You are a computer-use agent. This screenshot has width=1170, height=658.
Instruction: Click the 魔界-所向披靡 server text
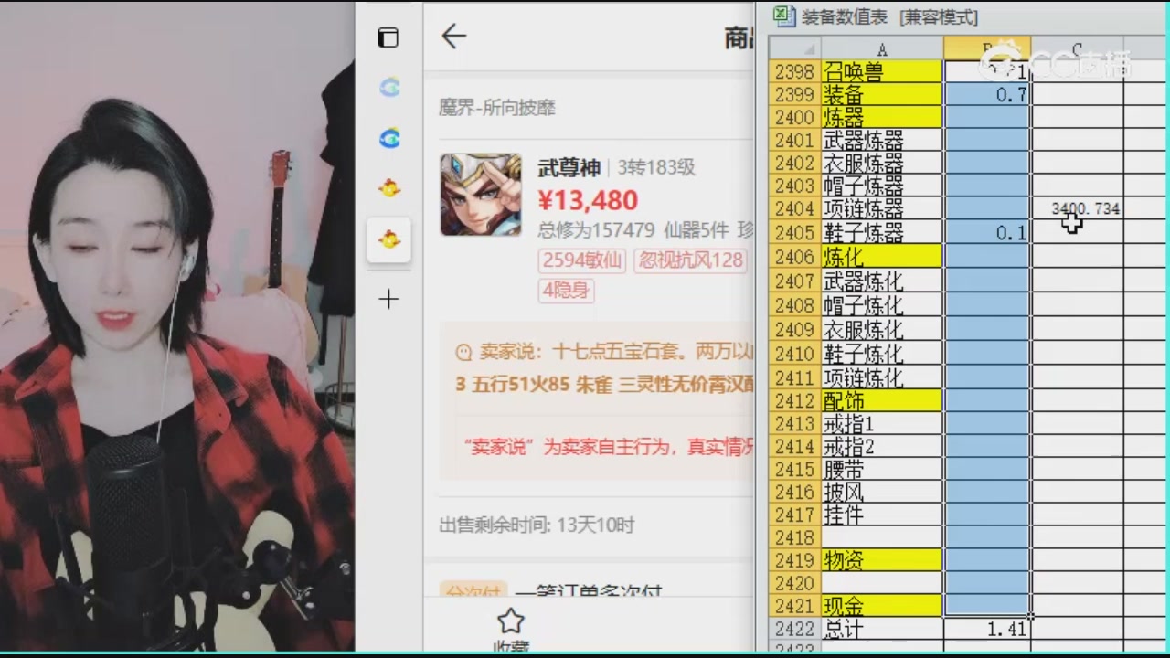[x=497, y=108]
